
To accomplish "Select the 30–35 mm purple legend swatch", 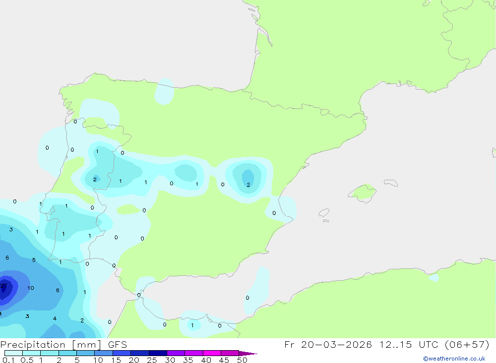I will click(176, 353).
